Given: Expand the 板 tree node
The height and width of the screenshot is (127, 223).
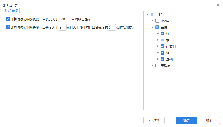Looking at the screenshot, I should (x=158, y=53).
